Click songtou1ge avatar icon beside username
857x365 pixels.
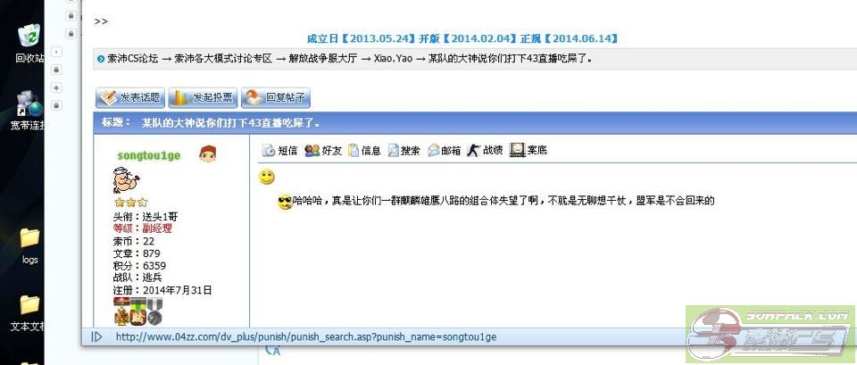coord(207,154)
